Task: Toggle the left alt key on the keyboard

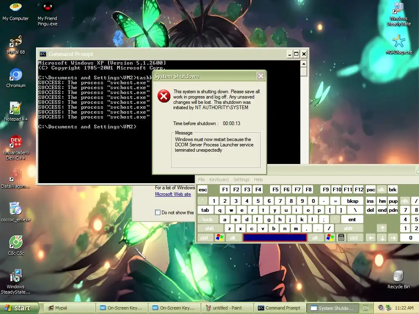Action: [x=233, y=238]
